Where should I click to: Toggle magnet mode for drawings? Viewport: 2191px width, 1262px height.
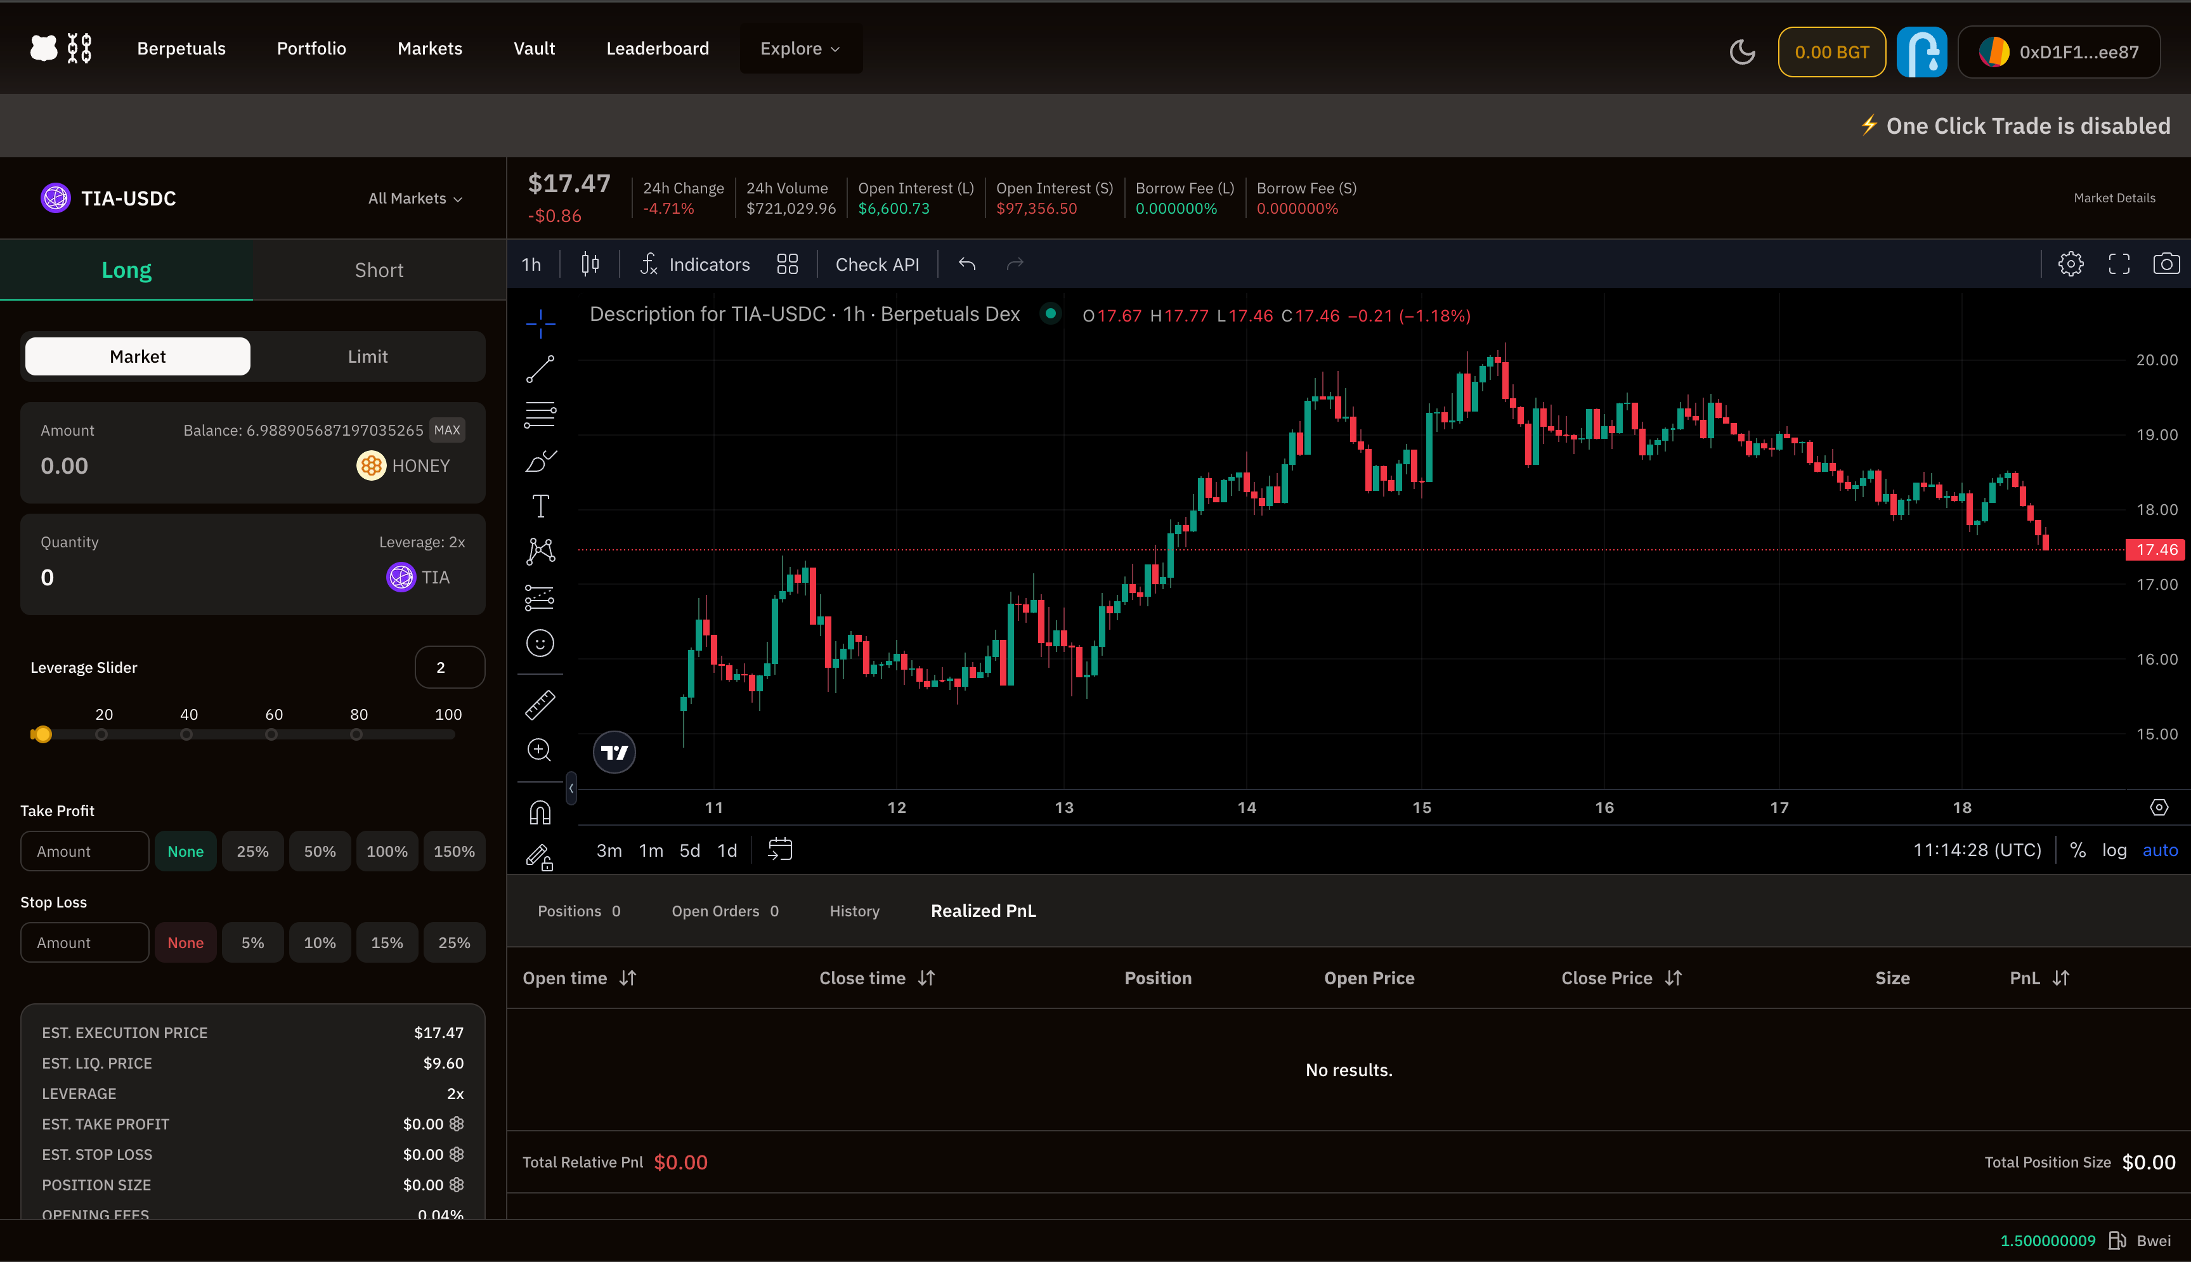[x=540, y=812]
